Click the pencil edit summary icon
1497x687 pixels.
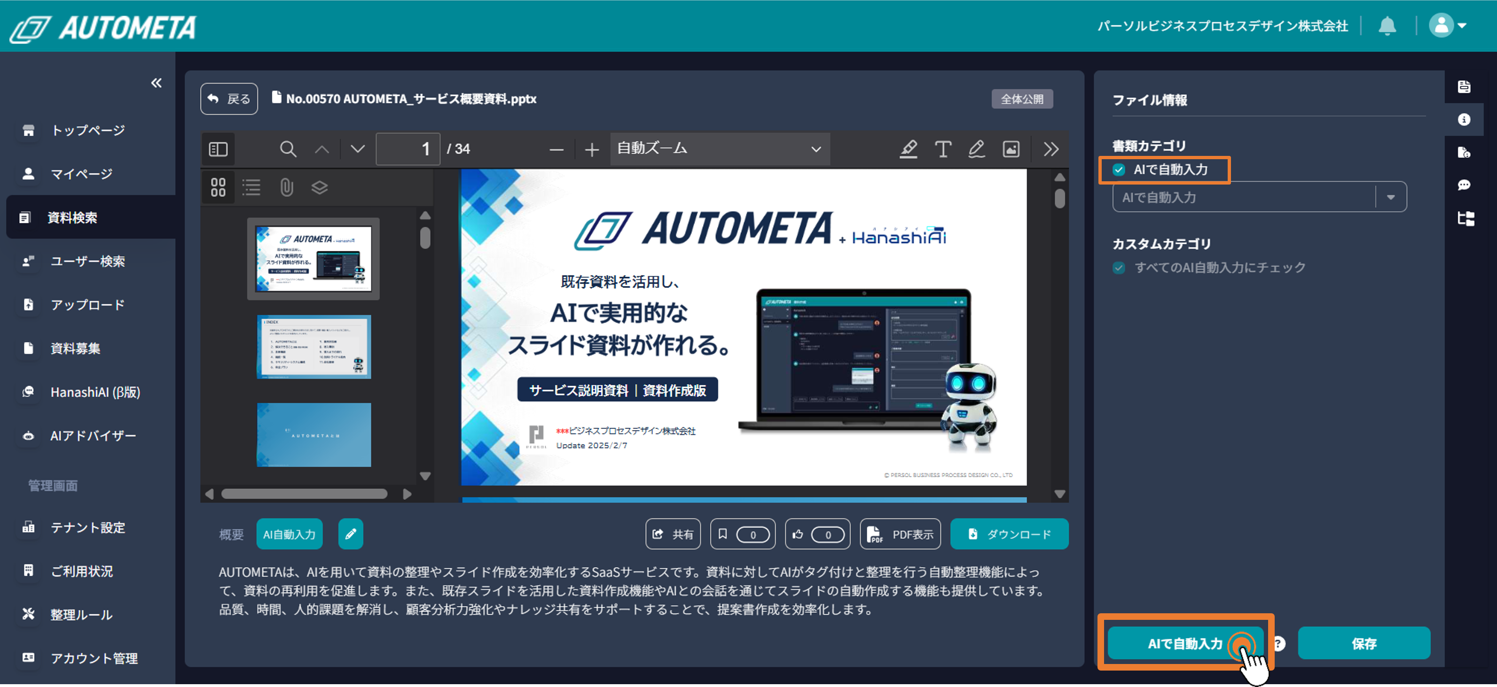pyautogui.click(x=351, y=534)
